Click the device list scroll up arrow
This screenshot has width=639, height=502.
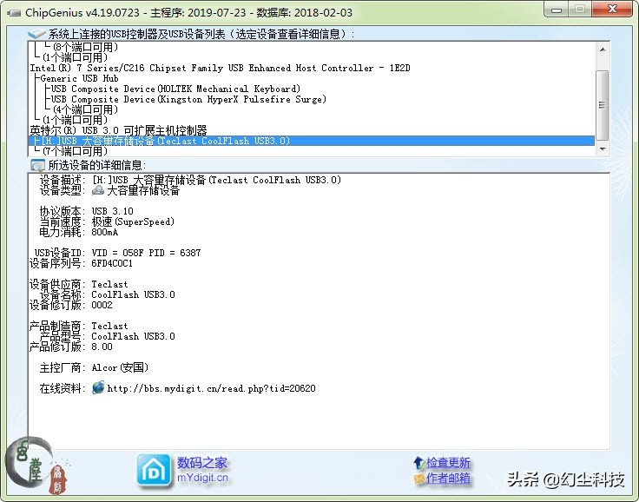pos(603,50)
